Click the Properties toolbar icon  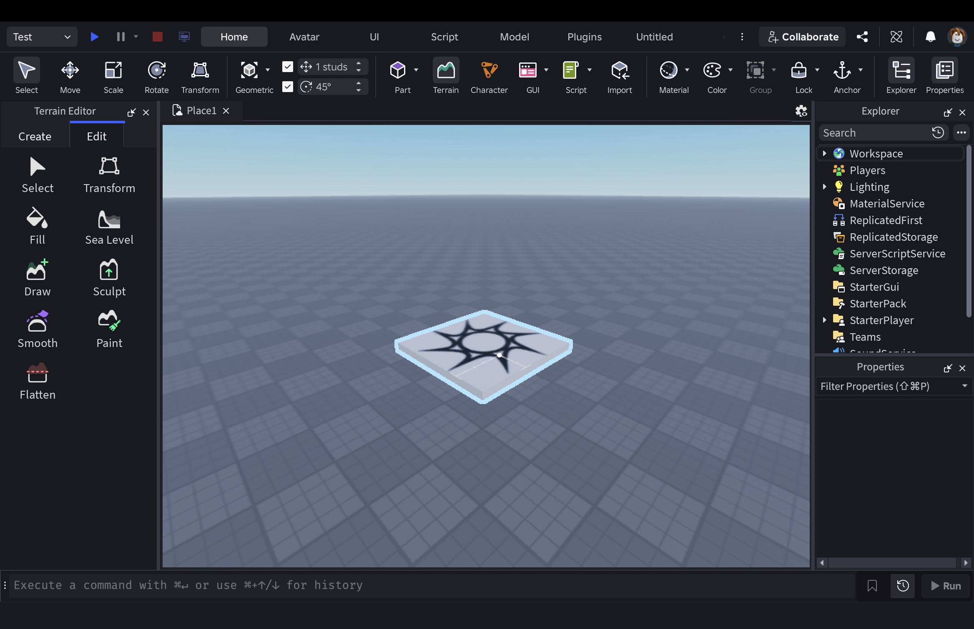click(945, 76)
